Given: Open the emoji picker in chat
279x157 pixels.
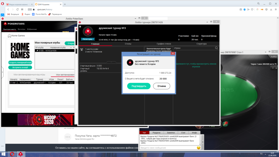Looking at the screenshot, I should 199,148.
